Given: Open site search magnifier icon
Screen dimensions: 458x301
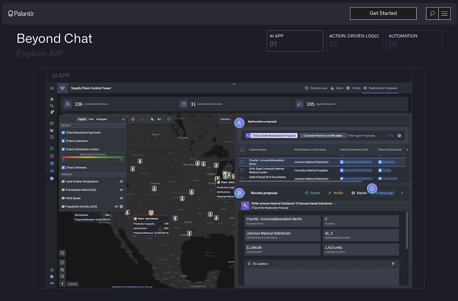Looking at the screenshot, I should (x=432, y=14).
